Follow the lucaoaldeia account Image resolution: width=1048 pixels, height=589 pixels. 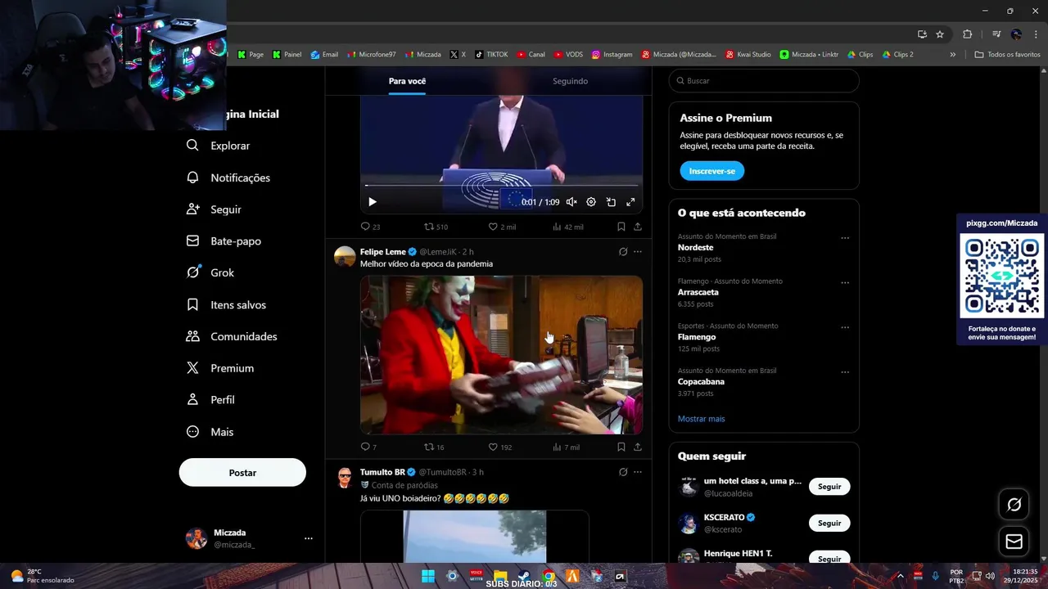(x=829, y=487)
